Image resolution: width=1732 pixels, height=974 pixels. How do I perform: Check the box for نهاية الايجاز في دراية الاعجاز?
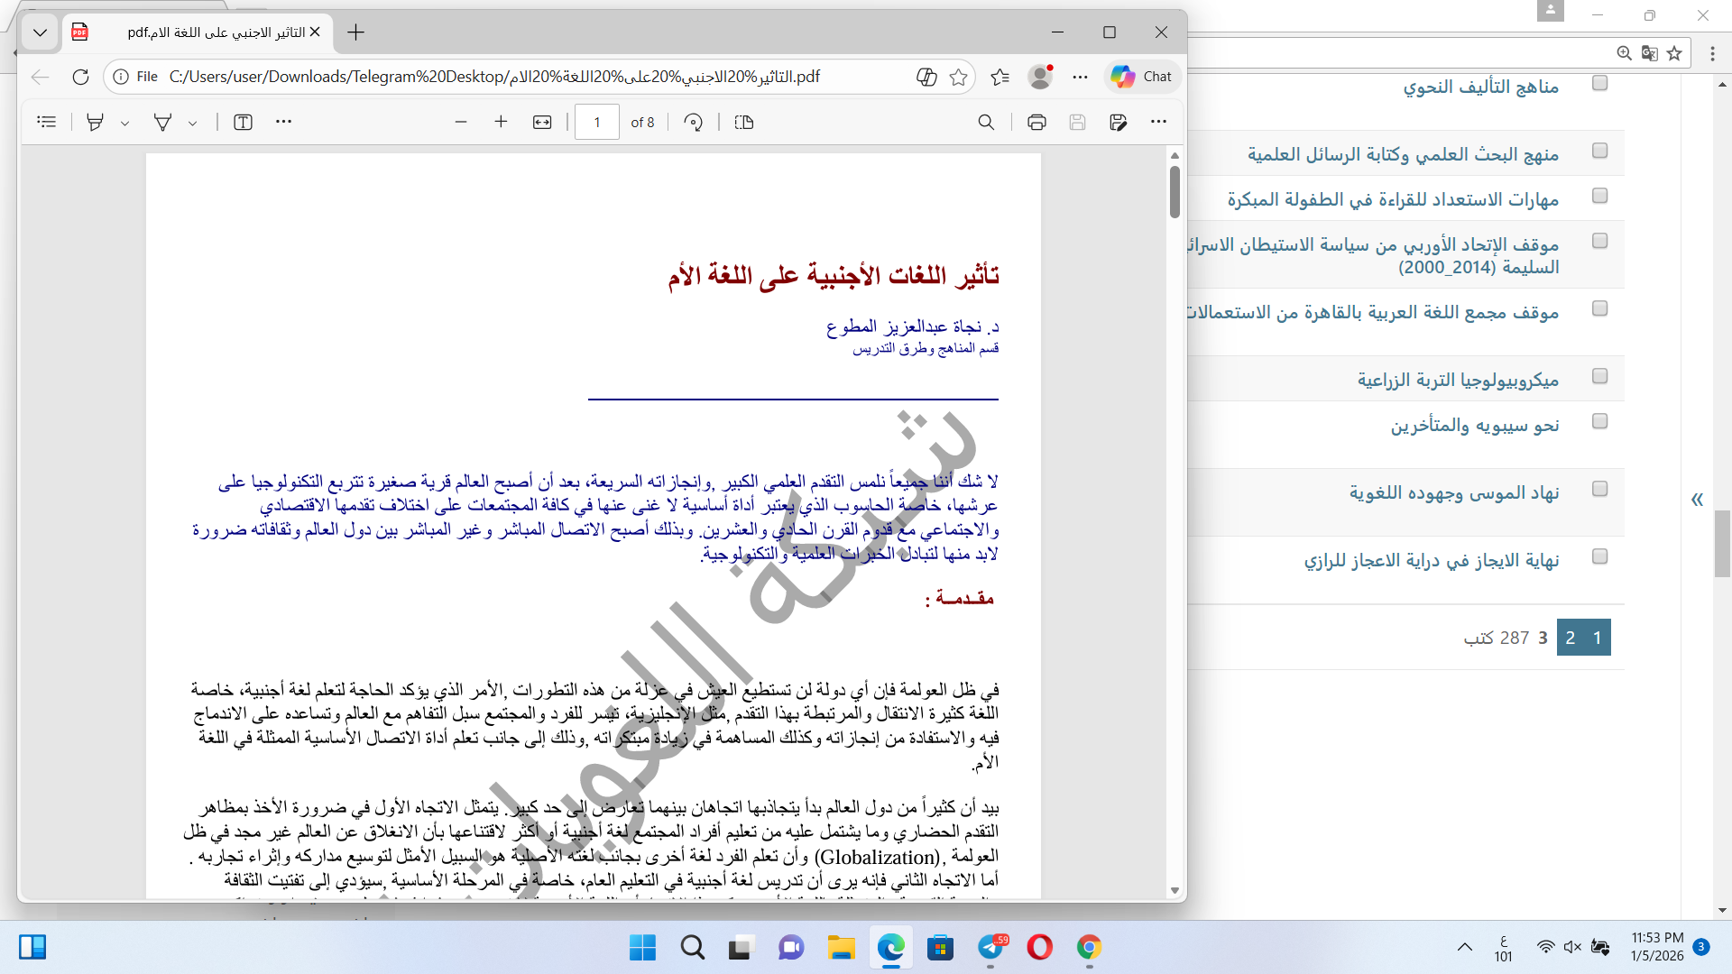(1600, 556)
